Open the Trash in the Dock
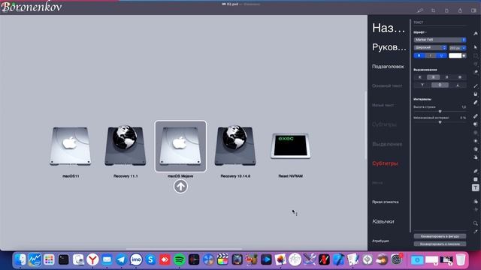 tap(461, 260)
